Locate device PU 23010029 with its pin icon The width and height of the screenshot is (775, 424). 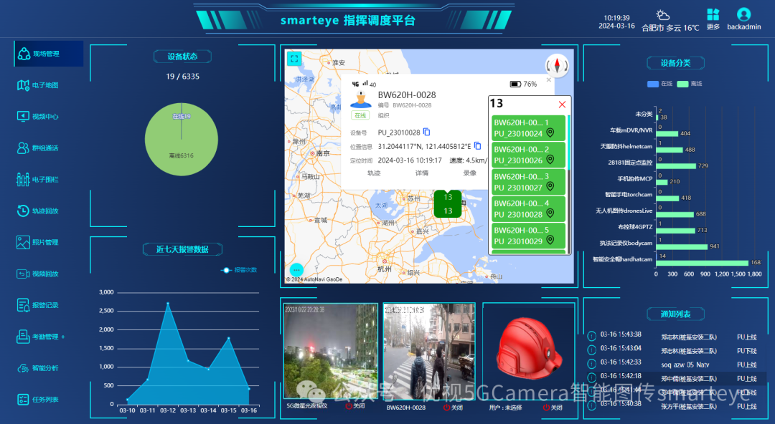click(x=550, y=241)
